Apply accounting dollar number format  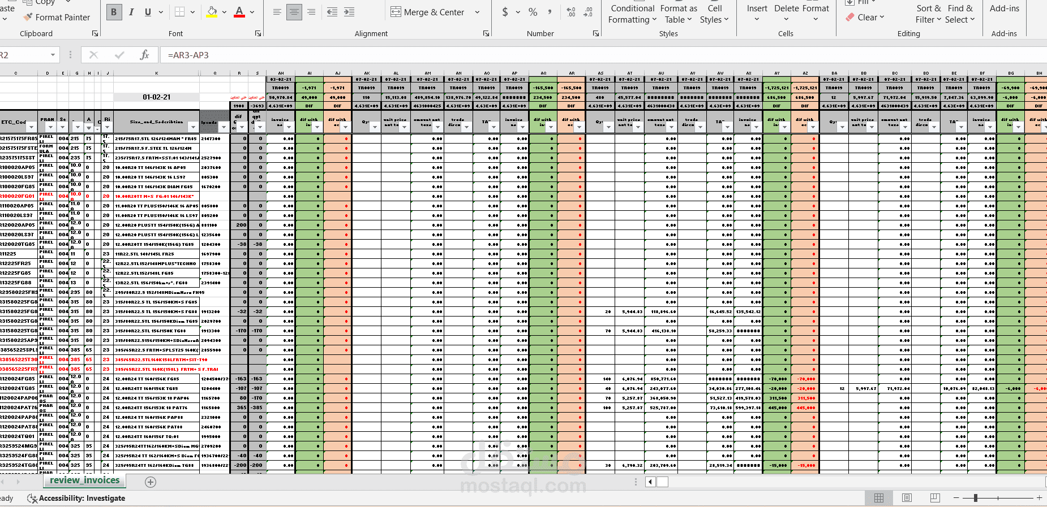tap(505, 12)
